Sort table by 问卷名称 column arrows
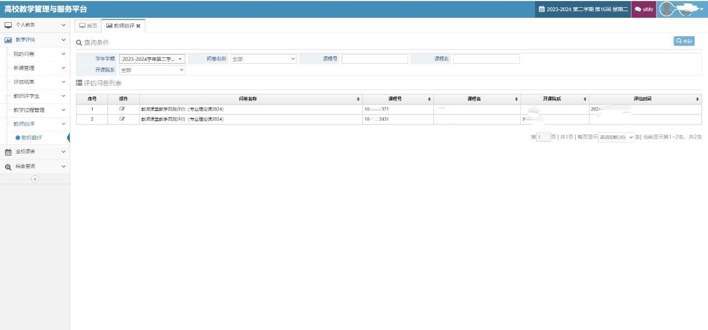 click(358, 99)
